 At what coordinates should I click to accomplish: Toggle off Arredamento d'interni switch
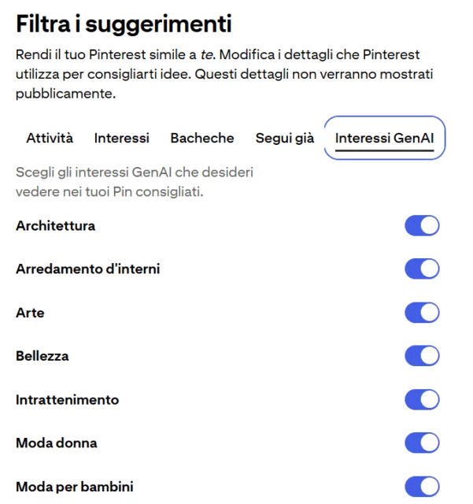click(x=422, y=269)
